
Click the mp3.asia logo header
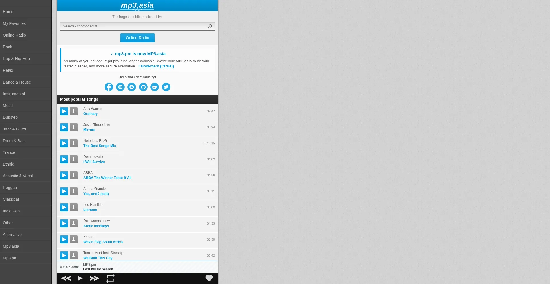(x=137, y=5)
